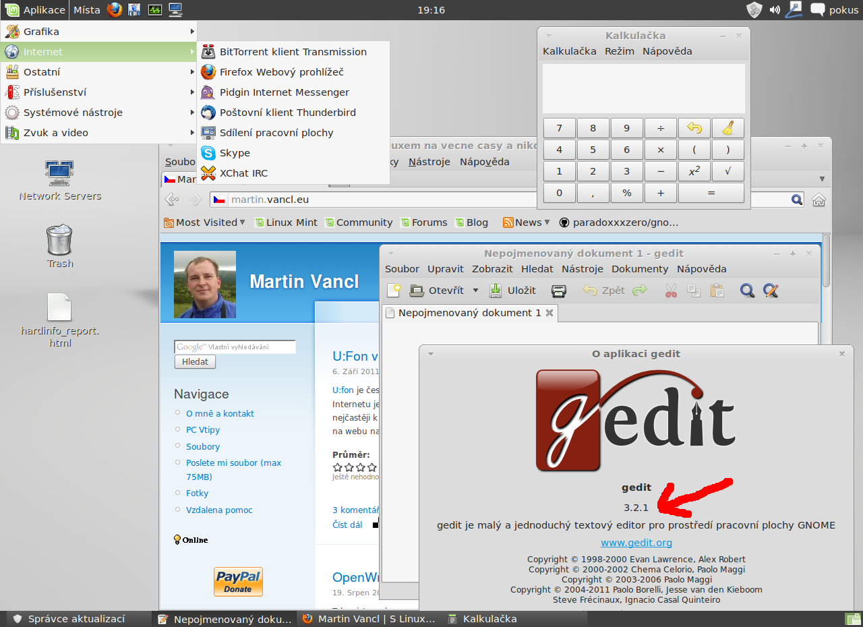Click the Firefox search magnifier icon
The width and height of the screenshot is (863, 627).
click(x=797, y=200)
